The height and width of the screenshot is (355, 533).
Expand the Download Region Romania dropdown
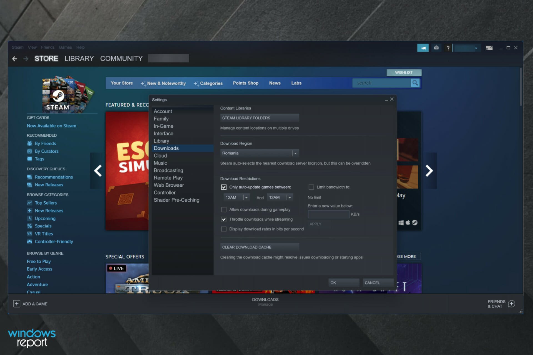click(x=296, y=153)
